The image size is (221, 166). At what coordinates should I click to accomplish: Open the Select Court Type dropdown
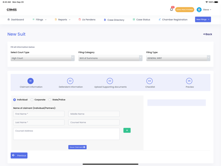[42, 58]
